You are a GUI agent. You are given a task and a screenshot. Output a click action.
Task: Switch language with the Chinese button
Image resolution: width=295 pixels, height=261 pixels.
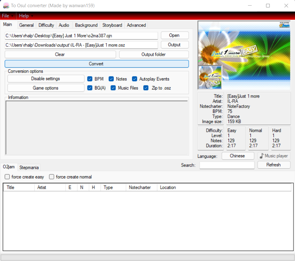pyautogui.click(x=238, y=156)
